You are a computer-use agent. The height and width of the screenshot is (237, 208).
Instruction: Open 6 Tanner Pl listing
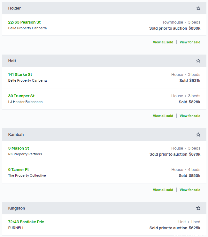click(x=19, y=170)
